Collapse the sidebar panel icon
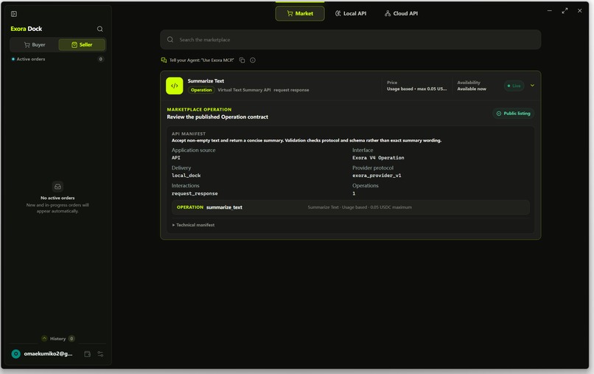The width and height of the screenshot is (594, 374). coord(14,14)
